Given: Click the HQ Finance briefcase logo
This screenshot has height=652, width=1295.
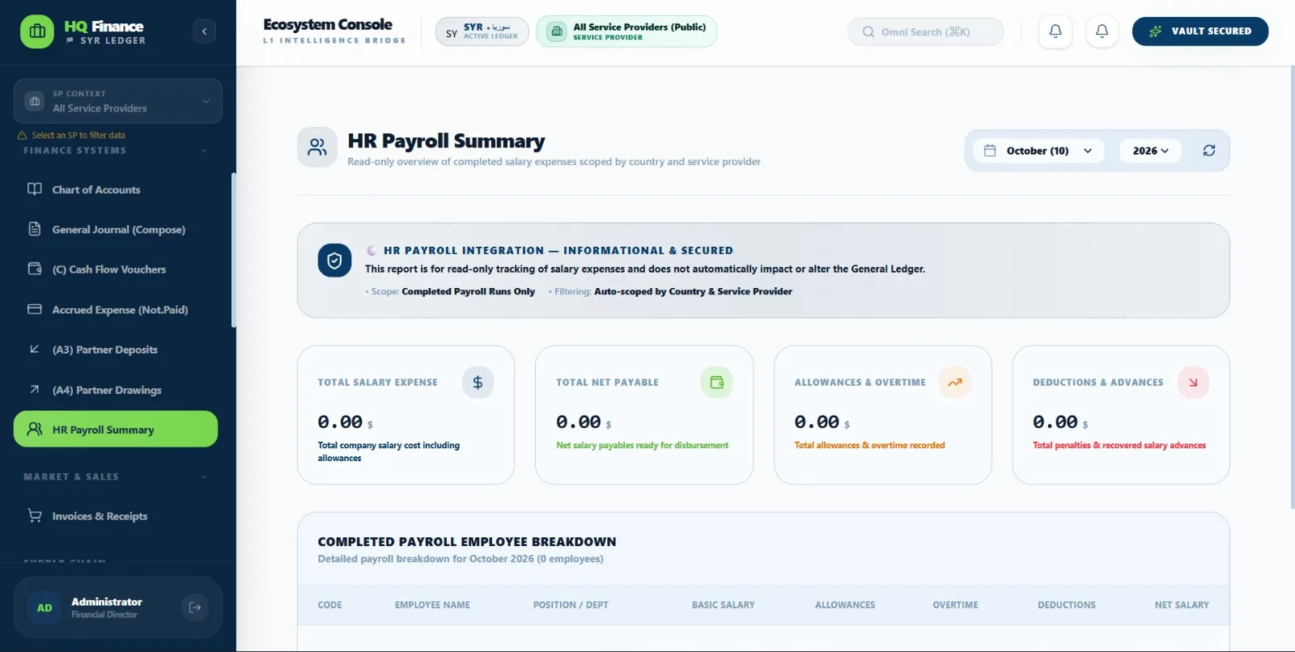Looking at the screenshot, I should (x=37, y=32).
